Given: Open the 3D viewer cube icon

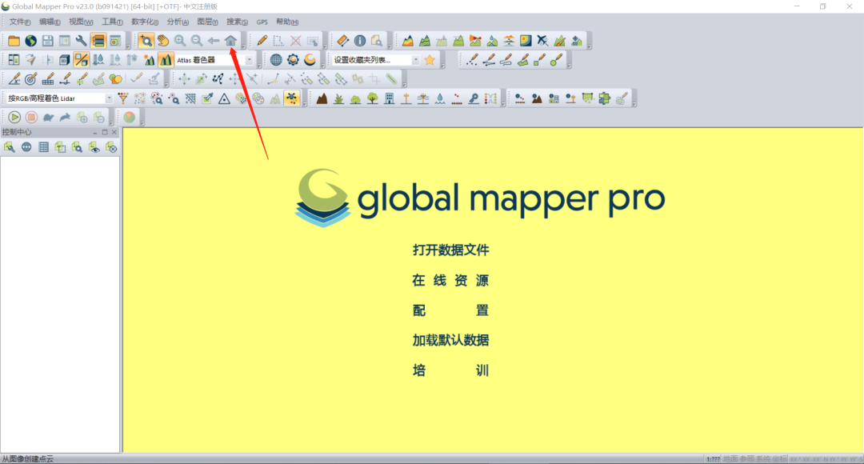Looking at the screenshot, I should [65, 60].
